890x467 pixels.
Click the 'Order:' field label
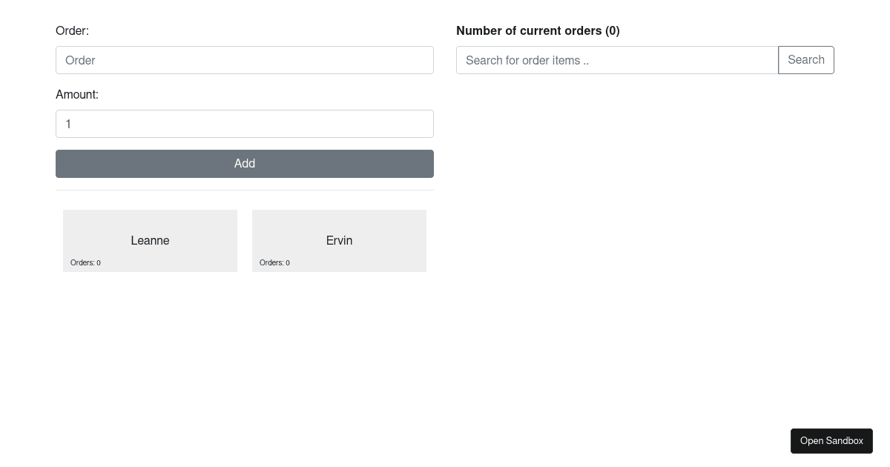pos(72,30)
